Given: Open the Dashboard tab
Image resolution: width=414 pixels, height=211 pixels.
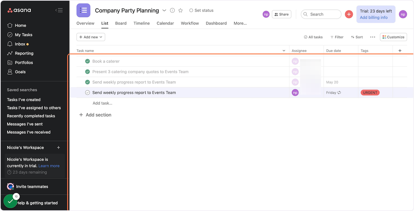Looking at the screenshot, I should click(x=216, y=23).
